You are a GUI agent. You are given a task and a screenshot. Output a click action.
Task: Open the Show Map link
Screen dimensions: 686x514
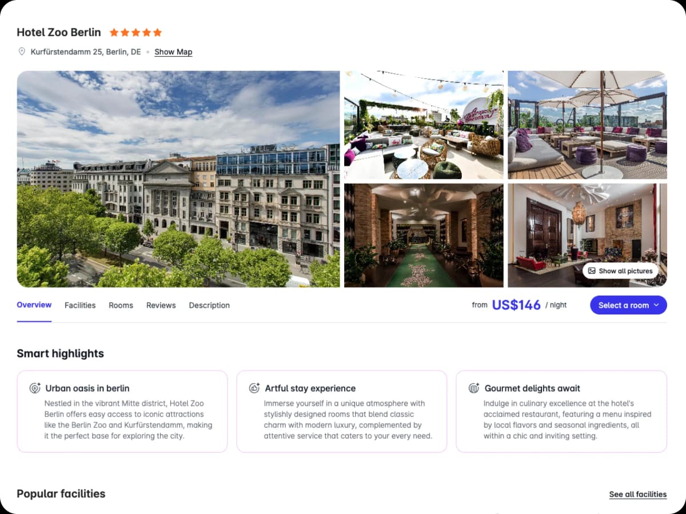pyautogui.click(x=173, y=52)
